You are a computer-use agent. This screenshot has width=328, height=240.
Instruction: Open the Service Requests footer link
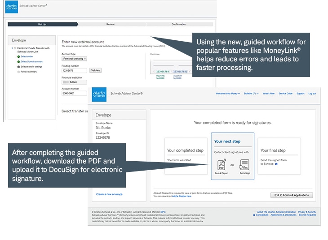(x=307, y=215)
